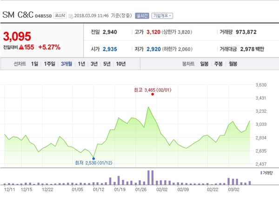
Task: Click the 01/05 date label
Action: 77,190
